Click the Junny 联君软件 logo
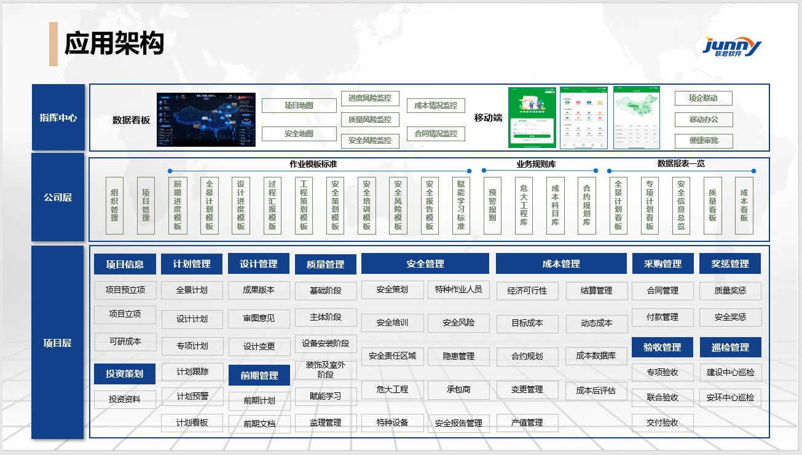Screen dimensions: 802x455 [731, 47]
